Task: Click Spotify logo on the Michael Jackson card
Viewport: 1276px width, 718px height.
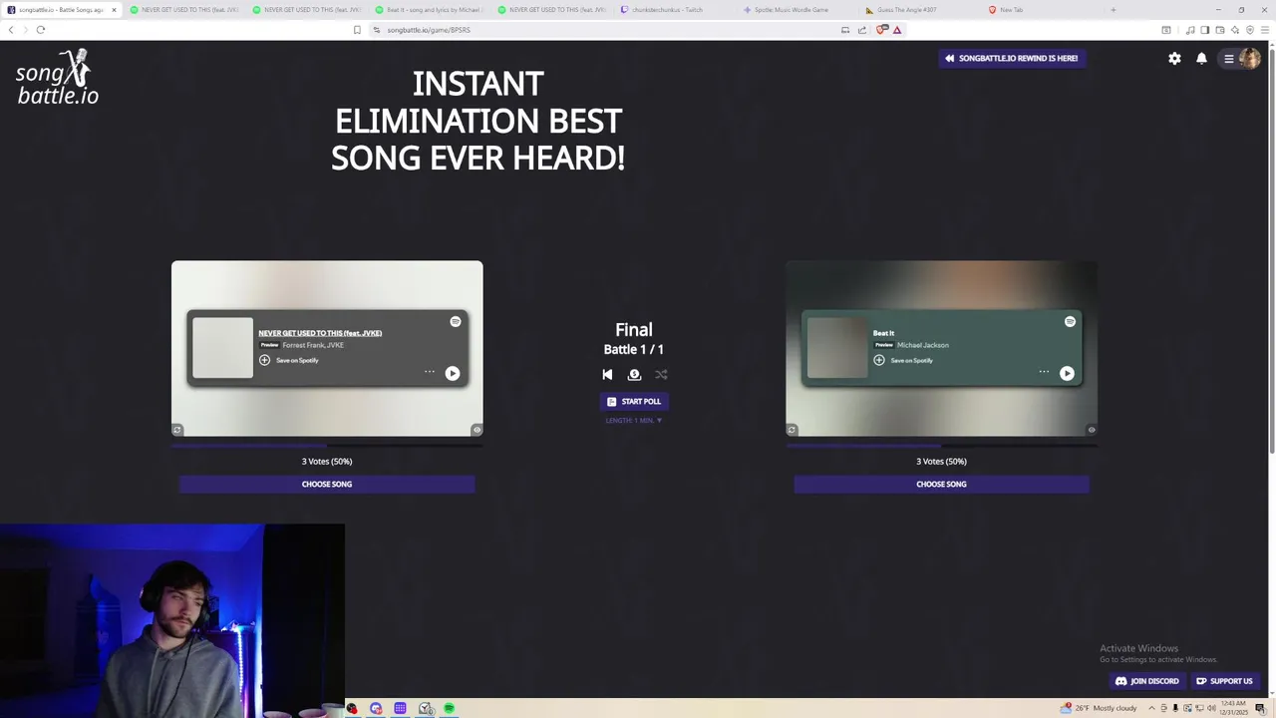Action: pyautogui.click(x=1070, y=321)
